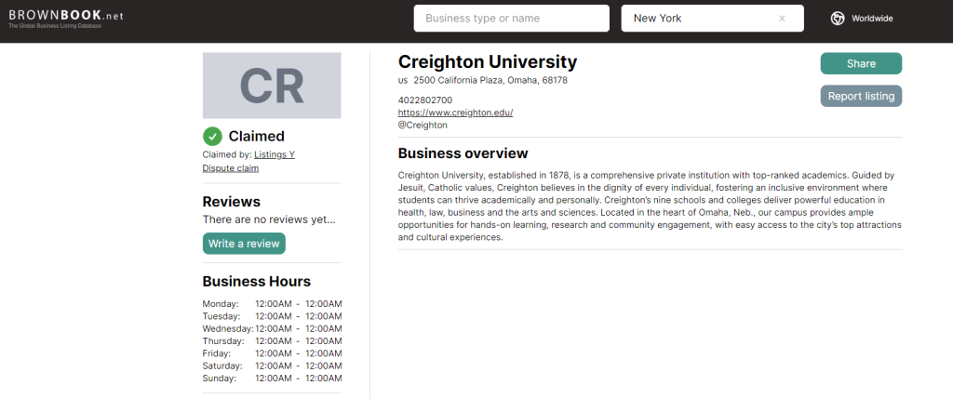Screen dimensions: 953x399
Task: Select the Wednesday hours row
Action: [273, 328]
